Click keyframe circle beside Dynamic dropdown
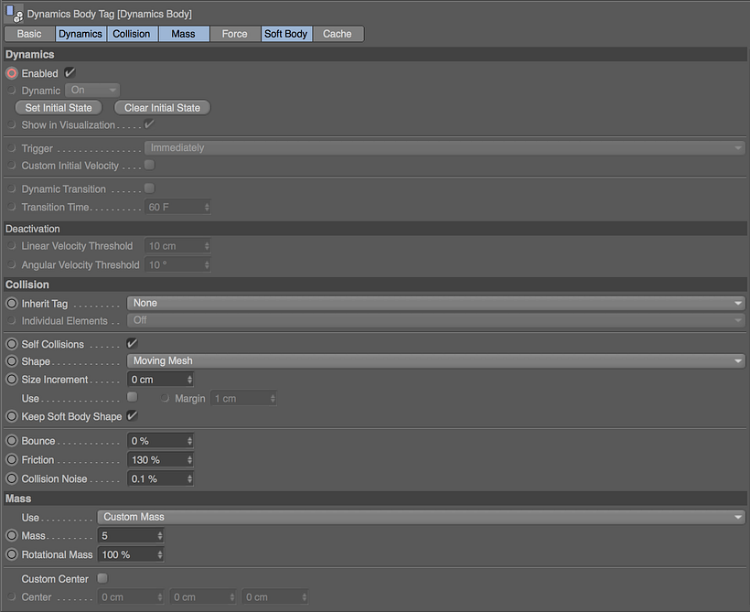 (12, 91)
